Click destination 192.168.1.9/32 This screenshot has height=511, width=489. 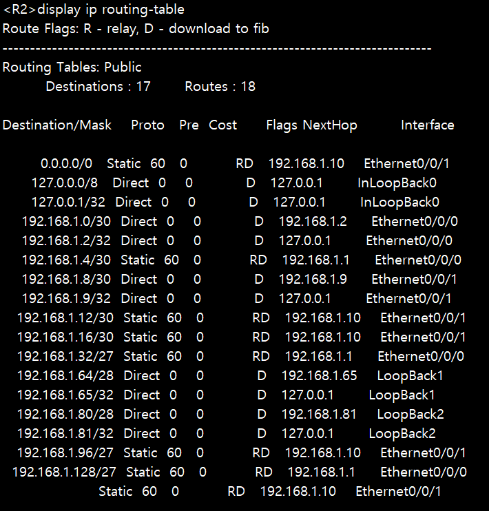67,298
